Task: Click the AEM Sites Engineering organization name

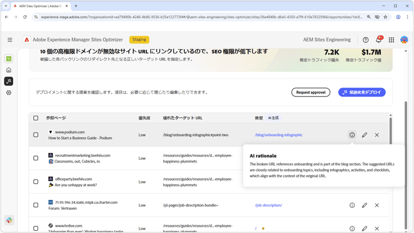Action: coord(327,40)
